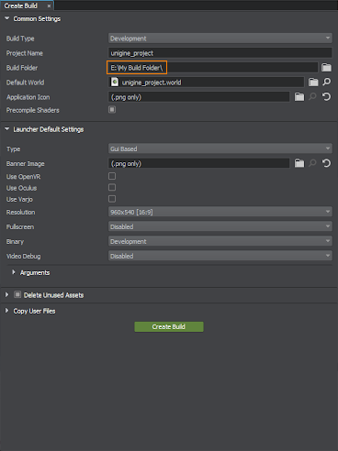Click the green Create Build button
The image size is (338, 451).
[x=169, y=326]
